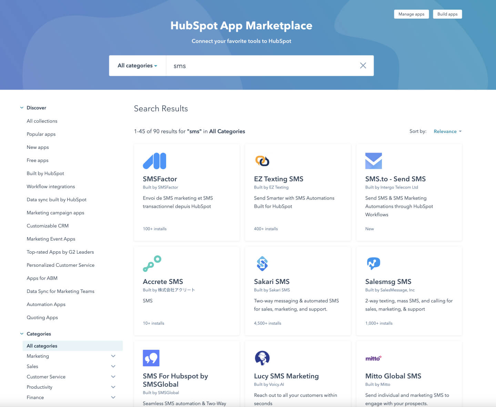Select the Productivity category

click(40, 387)
